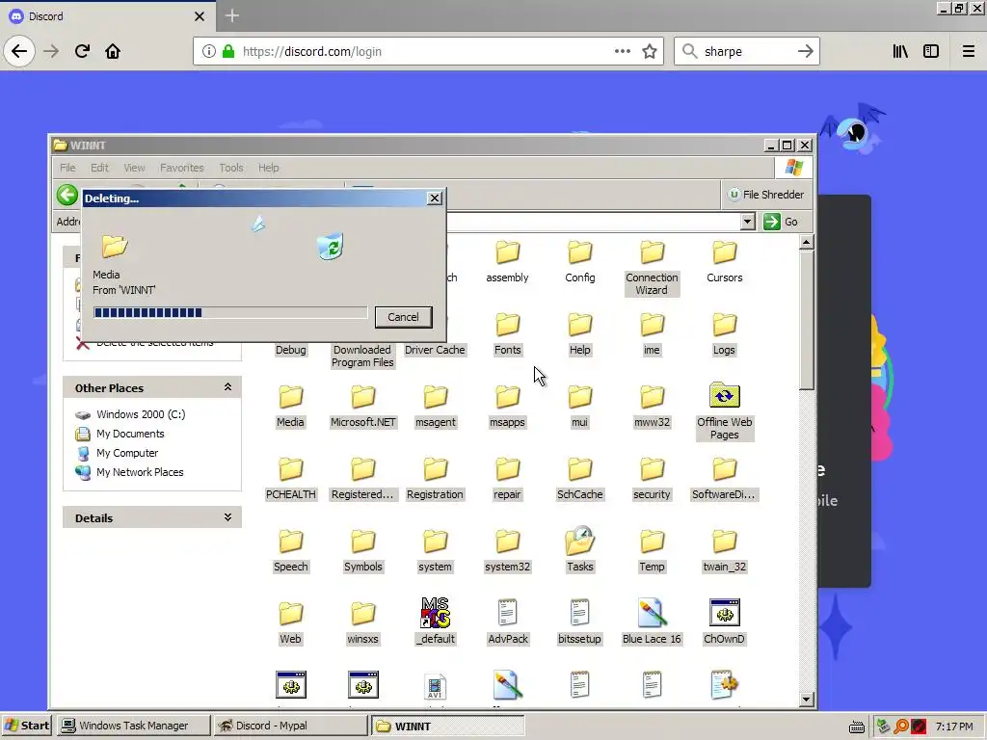Select the bitssetup file
Viewport: 987px width, 740px height.
pos(579,621)
